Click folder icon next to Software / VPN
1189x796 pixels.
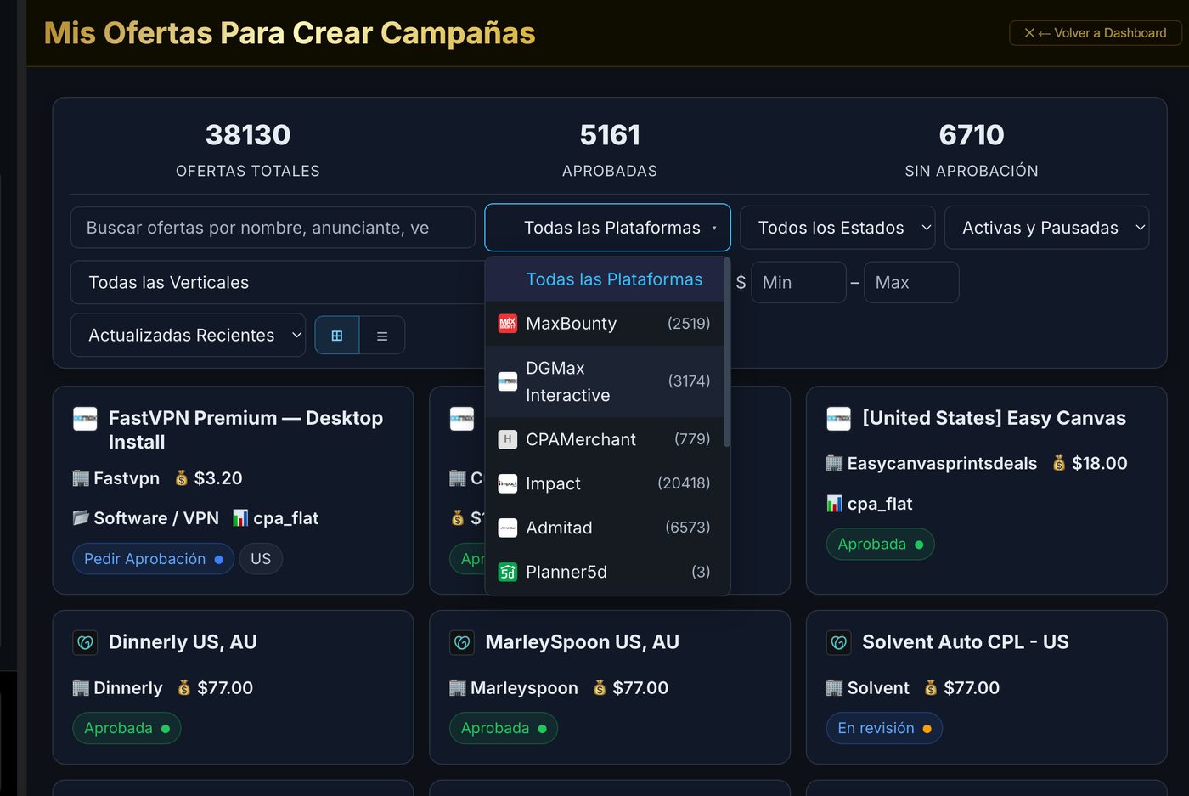coord(81,517)
